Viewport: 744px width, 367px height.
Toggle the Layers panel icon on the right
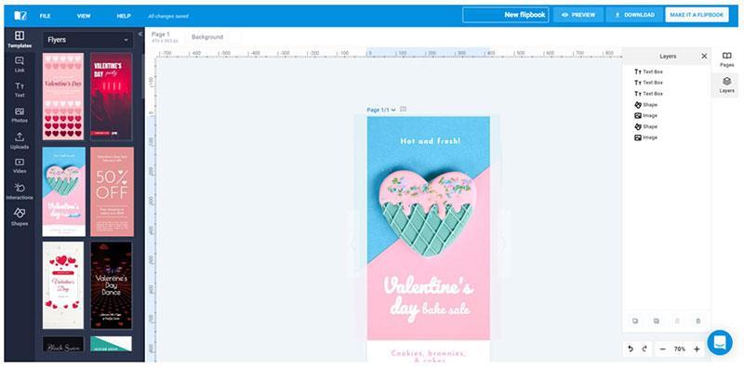point(726,85)
